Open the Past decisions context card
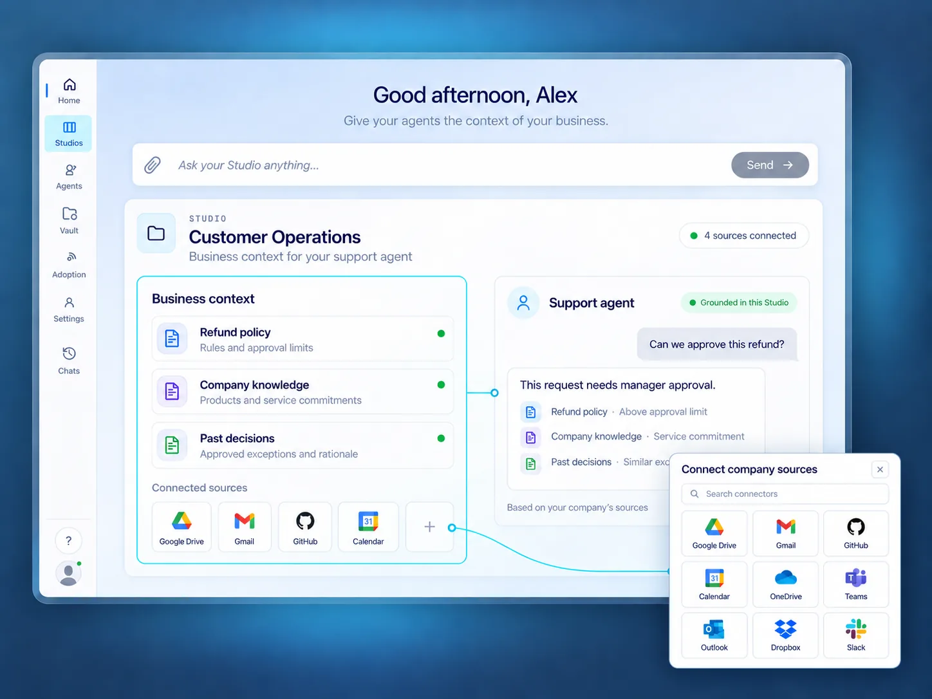Screen dimensions: 932x699 pos(303,445)
